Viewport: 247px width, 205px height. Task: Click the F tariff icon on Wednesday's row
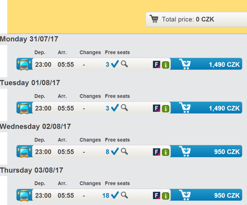coord(156,152)
